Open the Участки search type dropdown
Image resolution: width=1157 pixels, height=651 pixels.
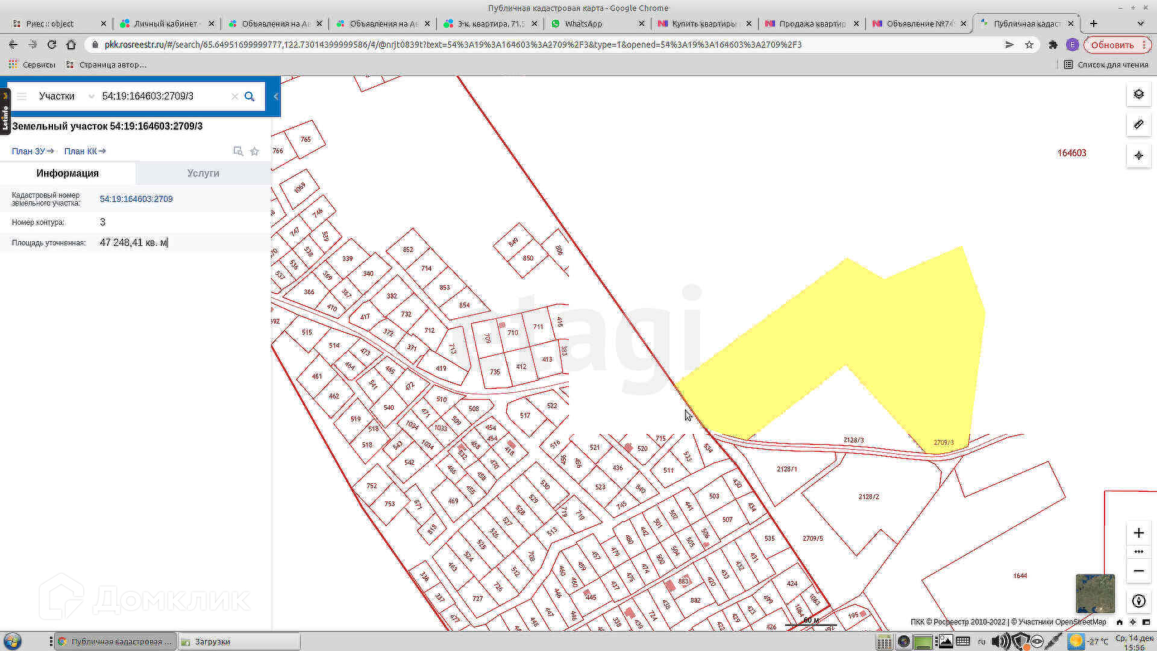click(x=65, y=96)
